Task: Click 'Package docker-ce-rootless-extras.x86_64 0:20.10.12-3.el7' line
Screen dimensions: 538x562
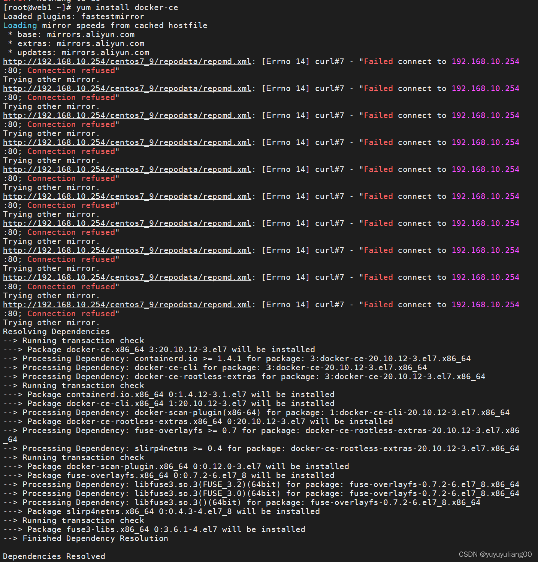Action: 198,421
